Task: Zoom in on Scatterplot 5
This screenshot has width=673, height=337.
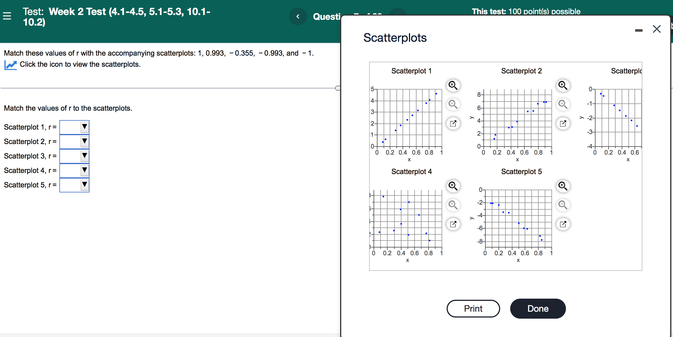Action: pos(563,186)
